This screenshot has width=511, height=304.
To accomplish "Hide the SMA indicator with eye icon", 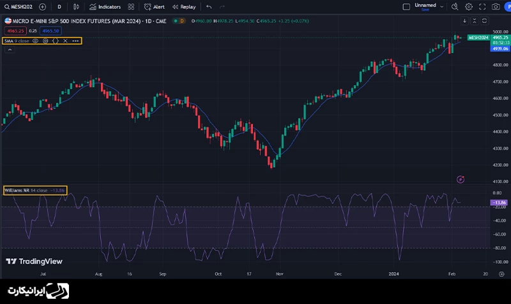I will click(35, 41).
